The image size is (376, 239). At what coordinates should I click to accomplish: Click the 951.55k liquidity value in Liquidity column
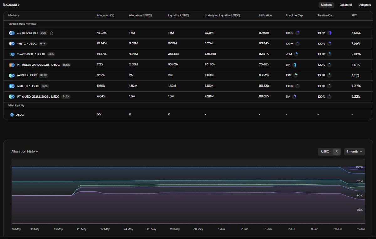(174, 65)
